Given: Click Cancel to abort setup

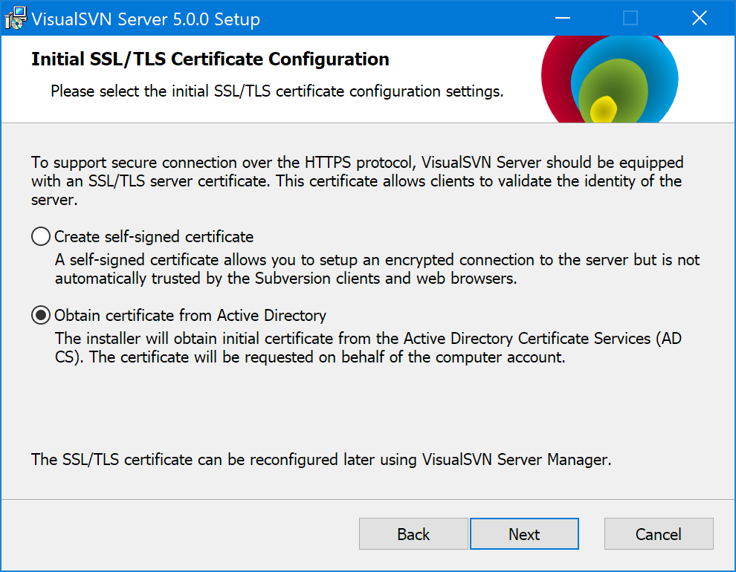Looking at the screenshot, I should [x=659, y=534].
